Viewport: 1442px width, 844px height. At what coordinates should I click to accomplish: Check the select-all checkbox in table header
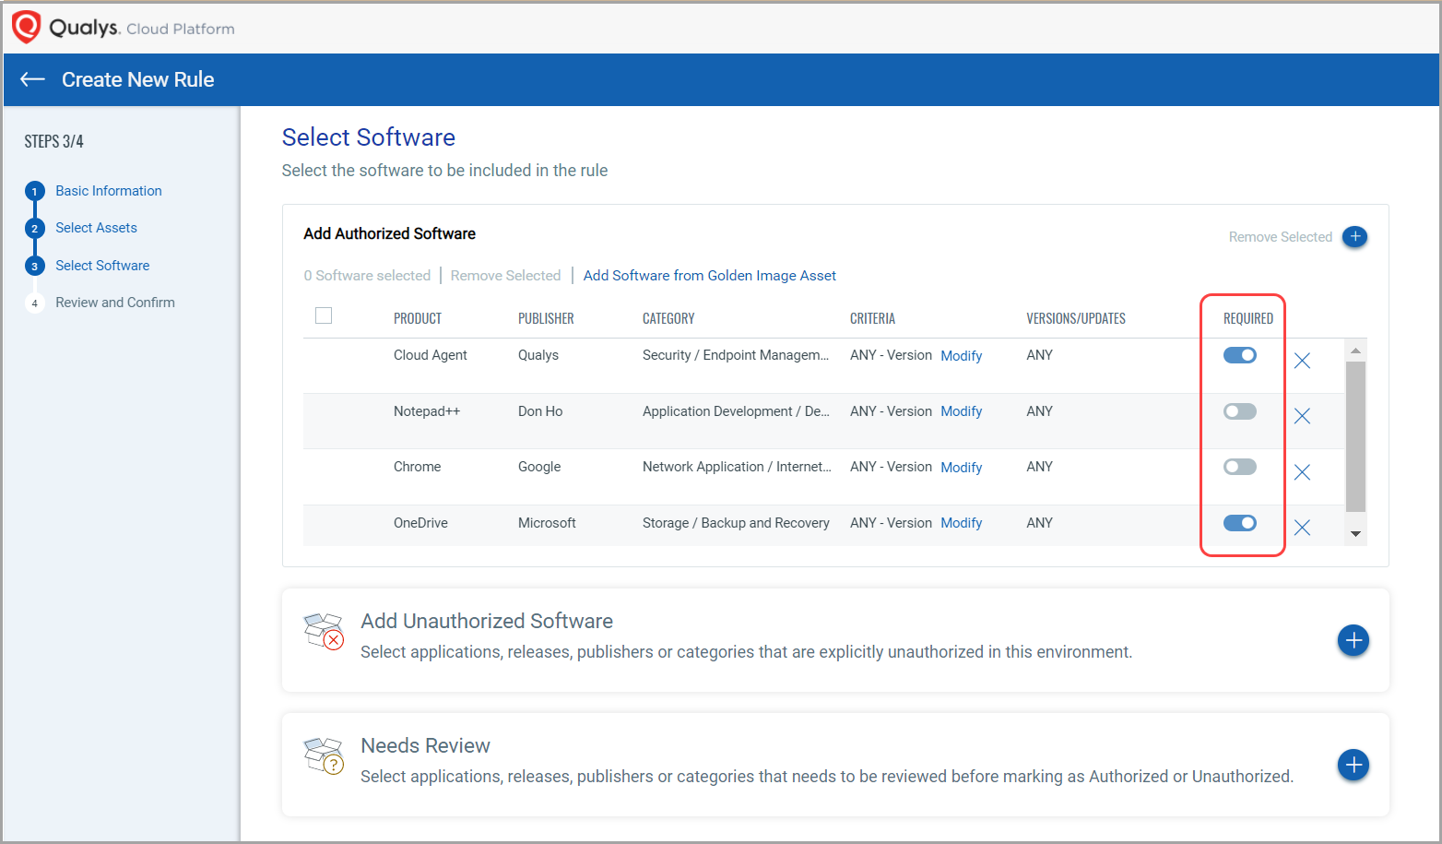coord(324,315)
